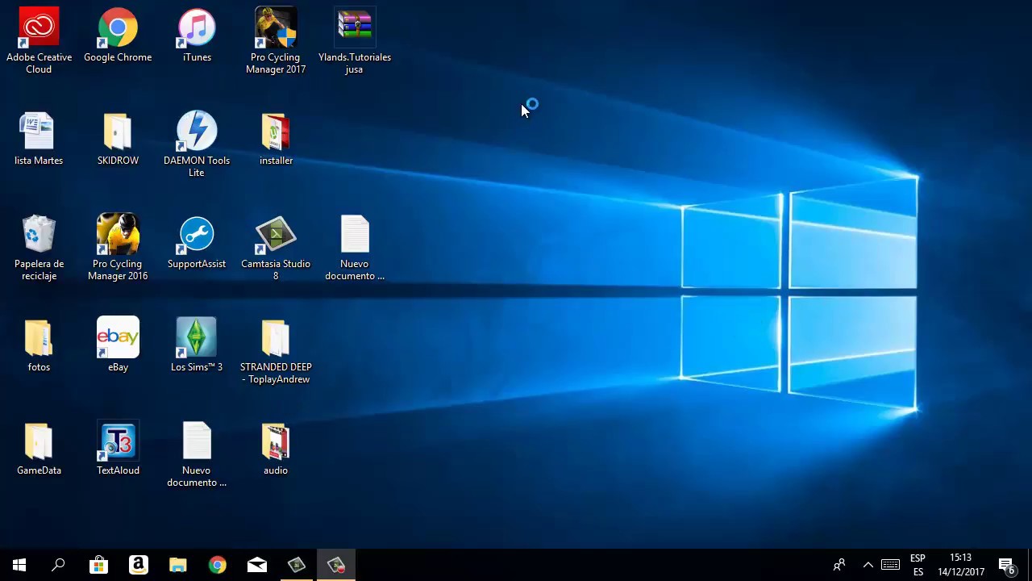Image resolution: width=1032 pixels, height=581 pixels.
Task: Select the TextAloud shortcut
Action: (118, 449)
